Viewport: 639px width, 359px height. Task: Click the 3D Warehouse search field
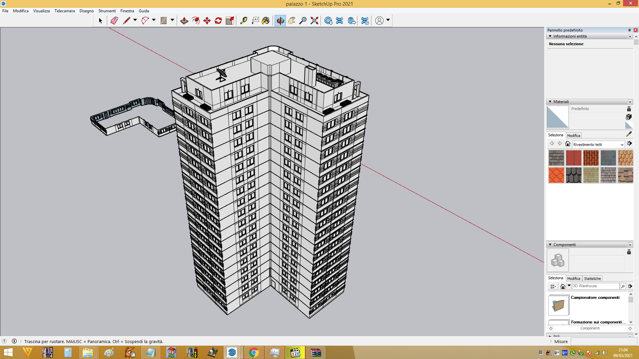pyautogui.click(x=596, y=286)
